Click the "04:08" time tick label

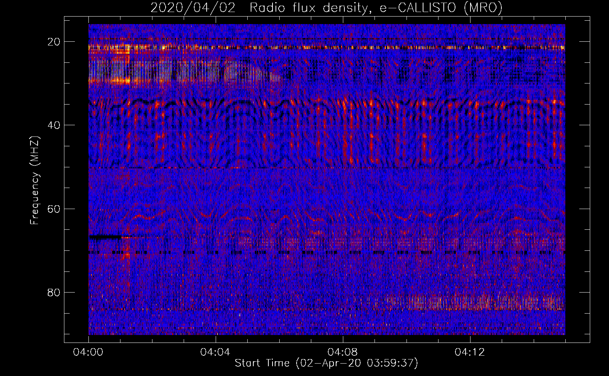(343, 352)
